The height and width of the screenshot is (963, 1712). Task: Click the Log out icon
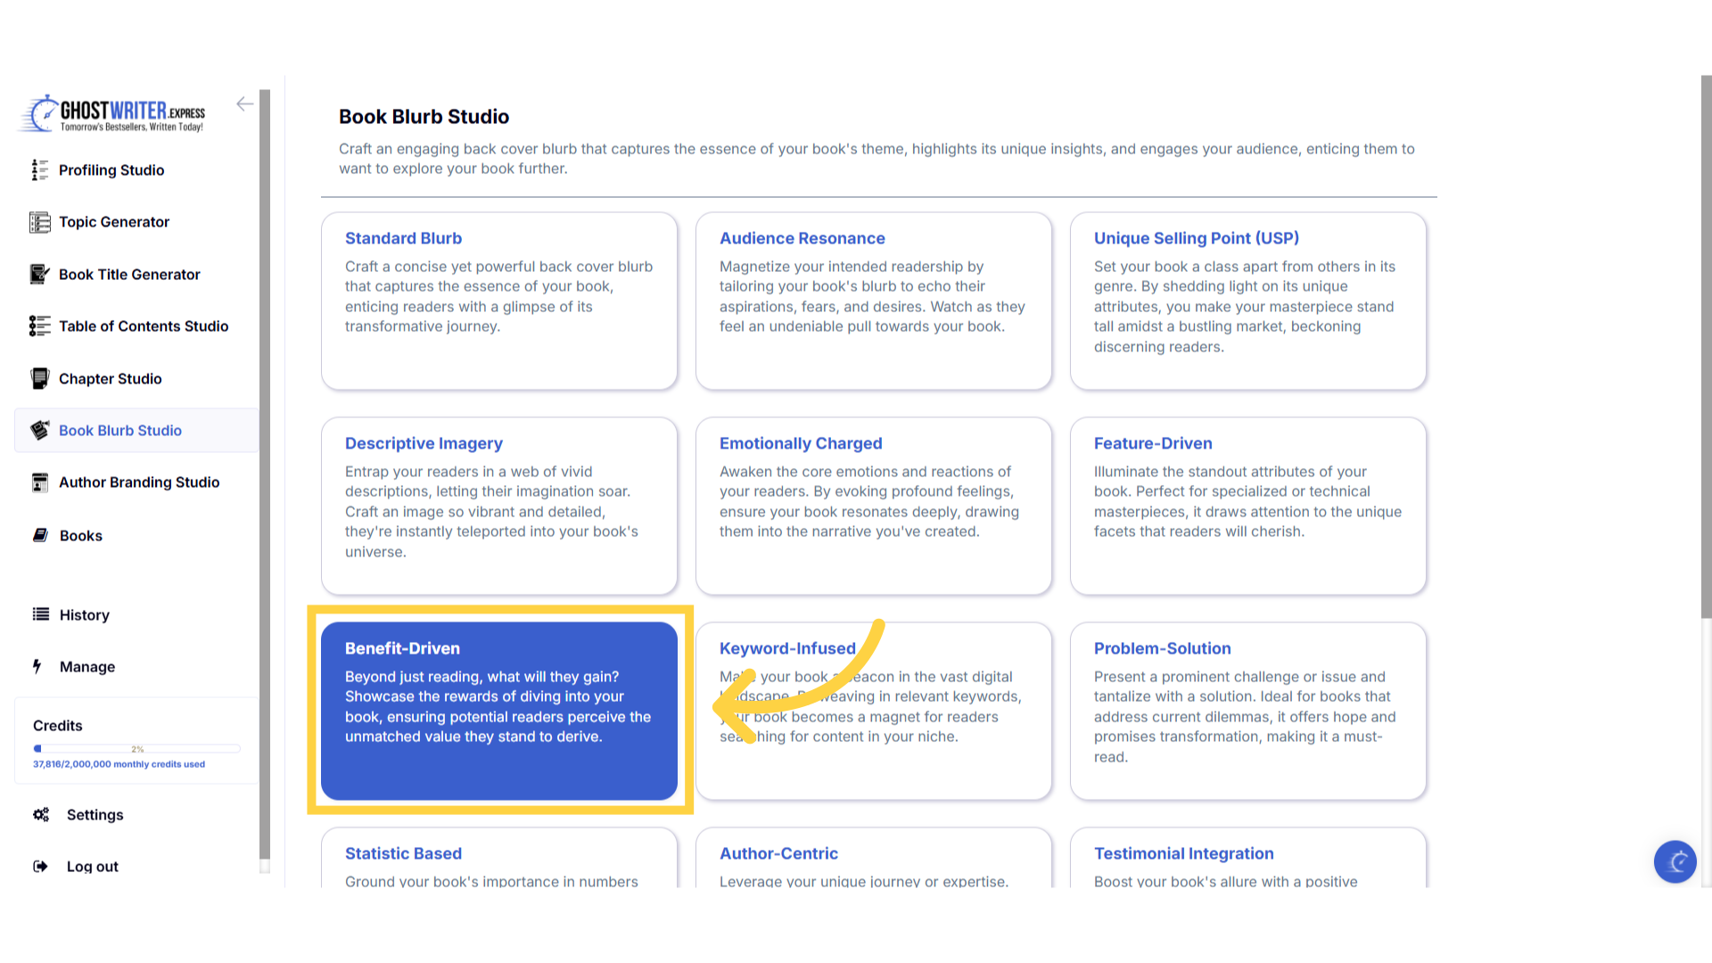(x=40, y=867)
